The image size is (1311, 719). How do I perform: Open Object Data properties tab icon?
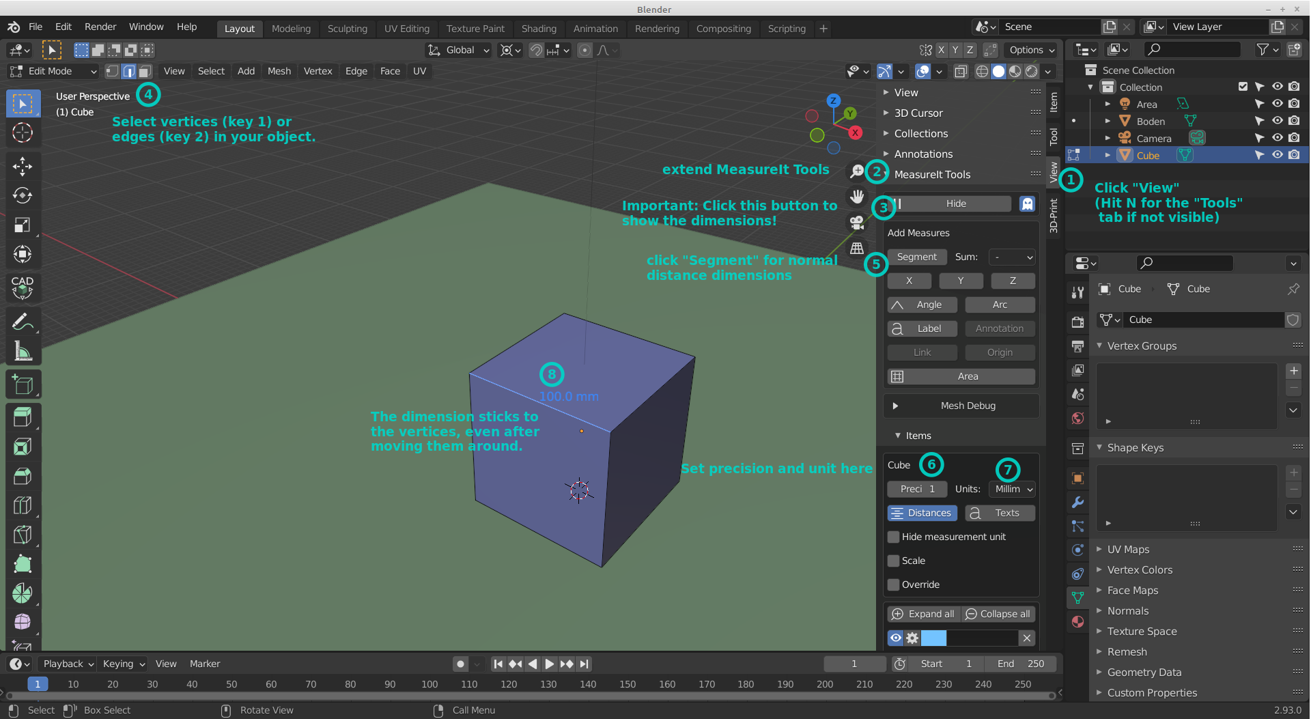(x=1077, y=597)
